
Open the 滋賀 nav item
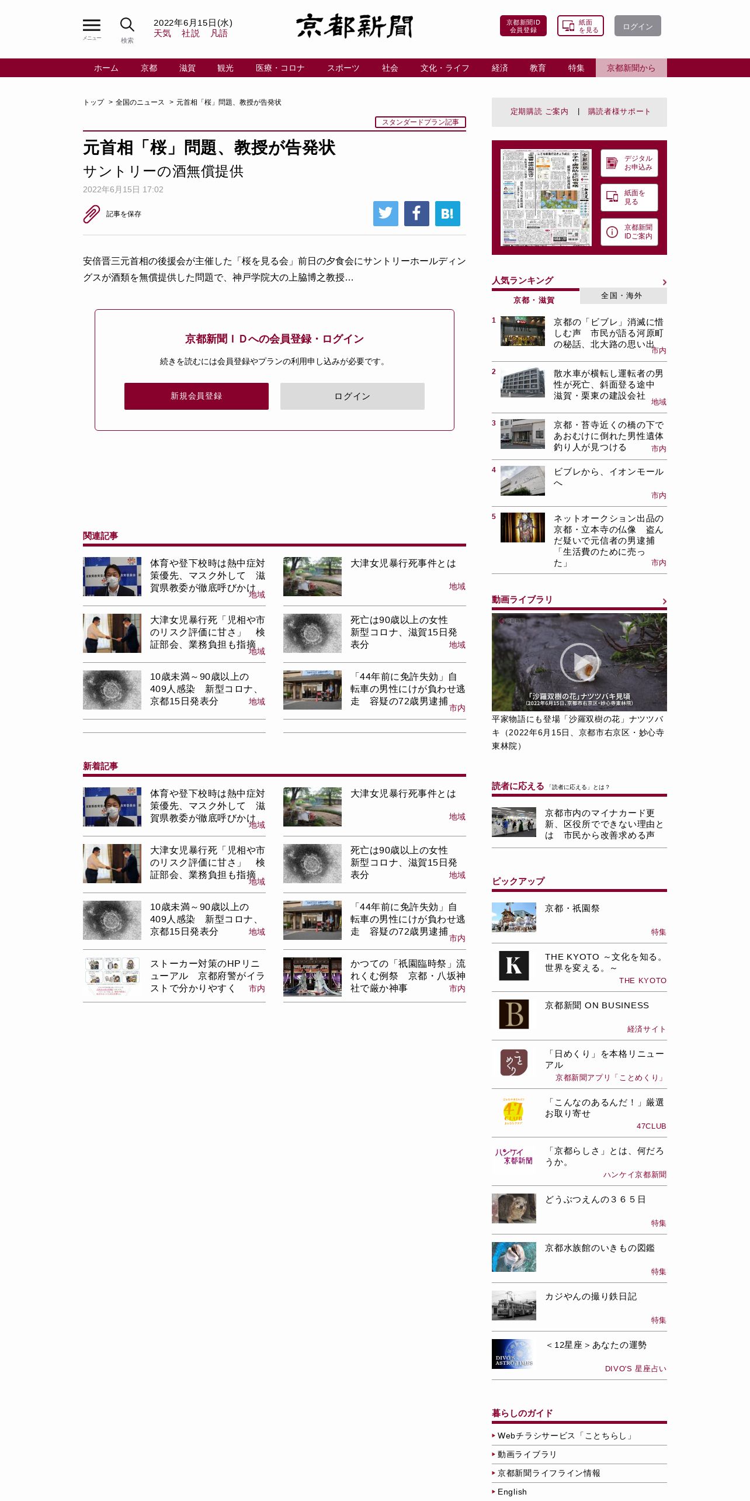pos(187,68)
